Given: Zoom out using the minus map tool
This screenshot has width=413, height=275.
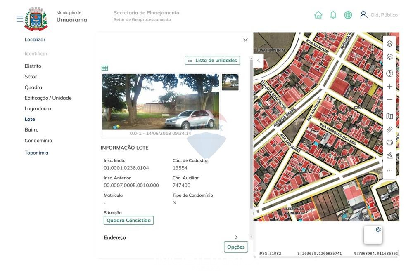Looking at the screenshot, I should (x=389, y=99).
